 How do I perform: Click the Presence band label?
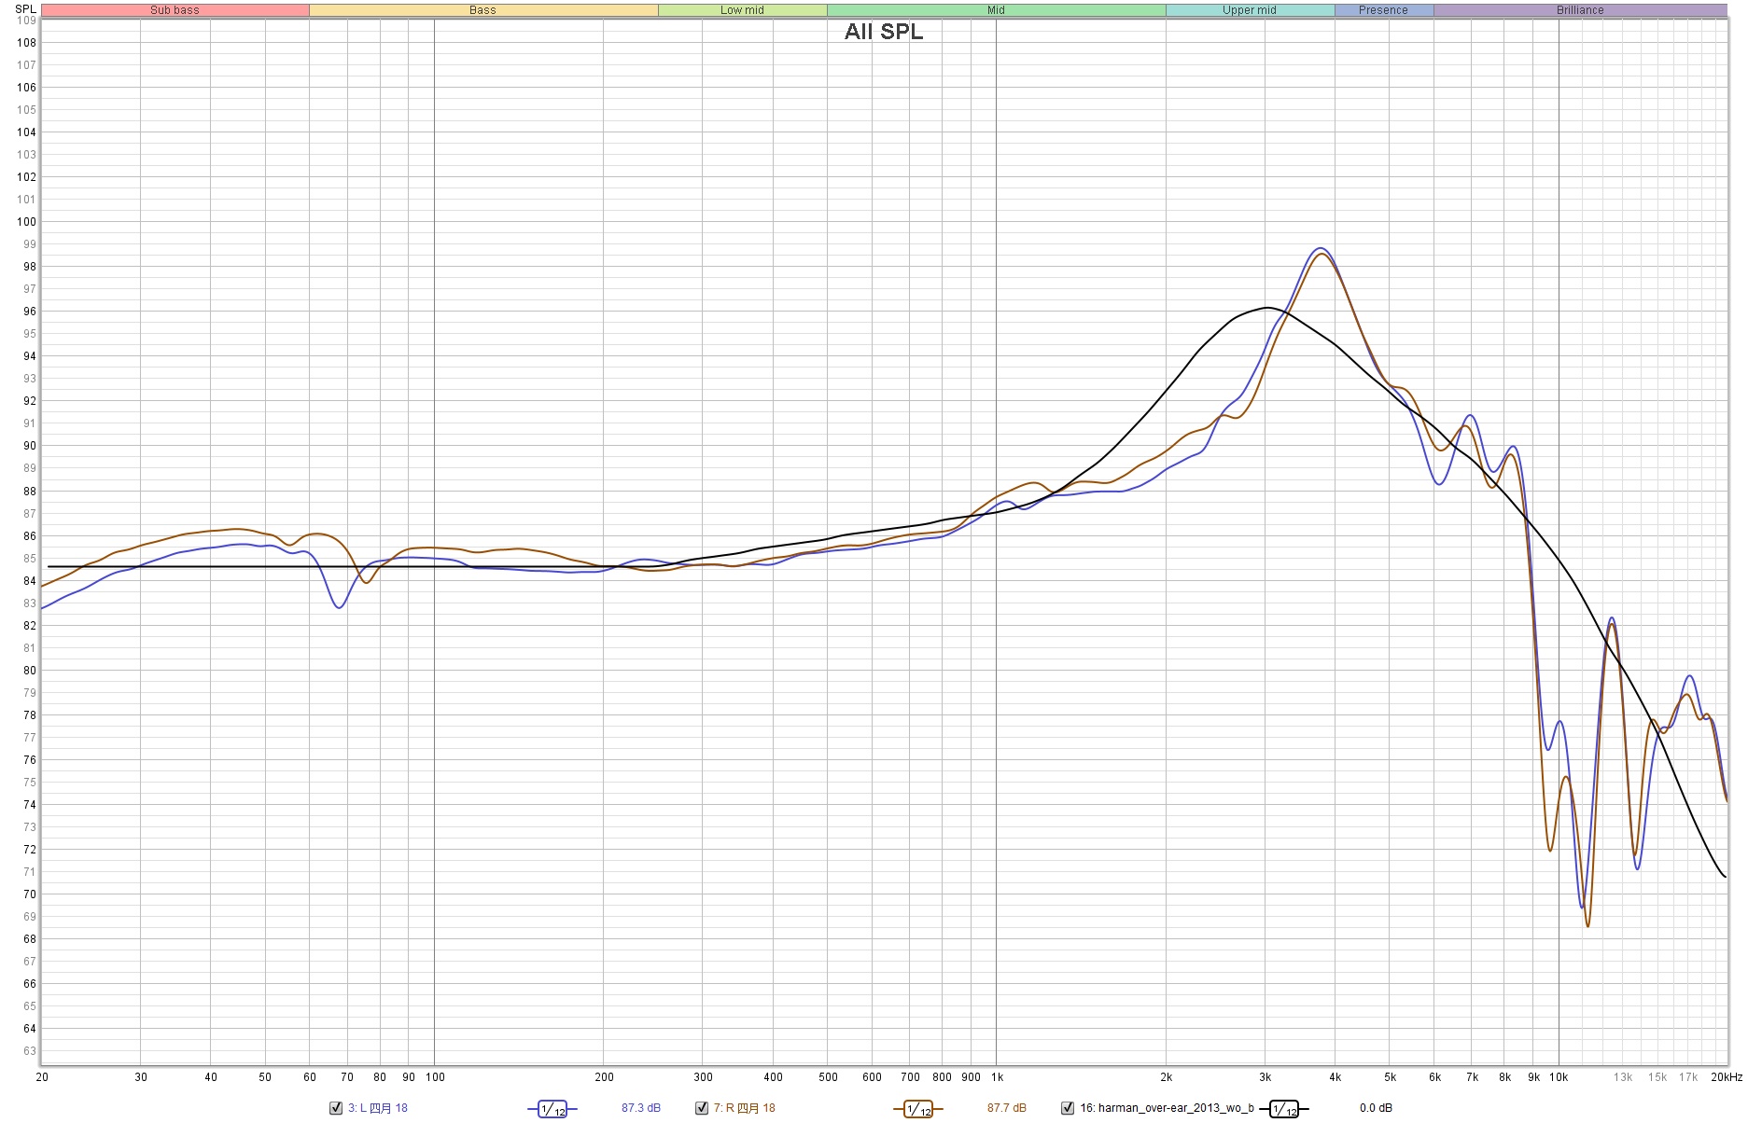pyautogui.click(x=1383, y=10)
